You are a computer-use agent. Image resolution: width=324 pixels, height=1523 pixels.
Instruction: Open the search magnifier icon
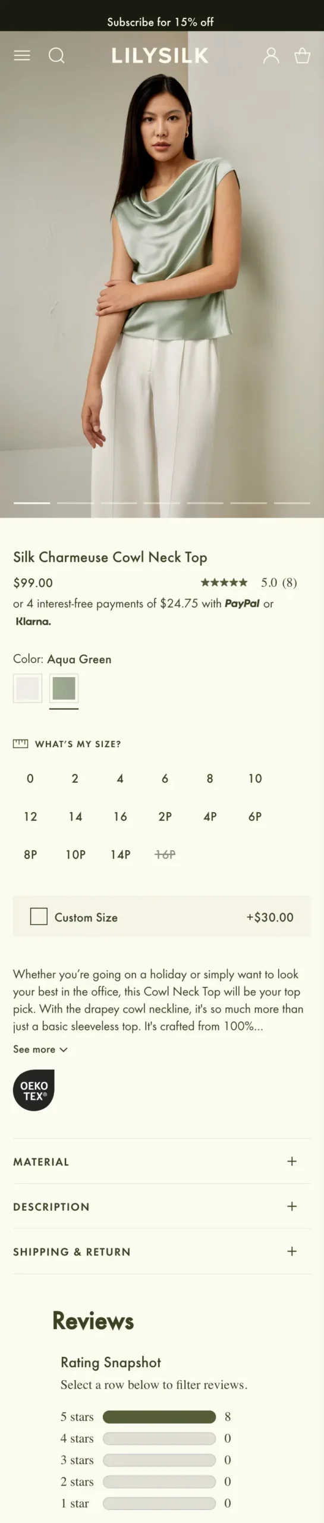pos(56,55)
